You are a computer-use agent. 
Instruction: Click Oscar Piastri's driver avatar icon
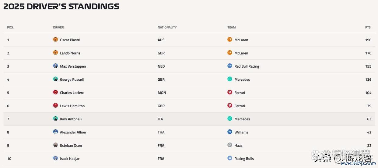55,39
